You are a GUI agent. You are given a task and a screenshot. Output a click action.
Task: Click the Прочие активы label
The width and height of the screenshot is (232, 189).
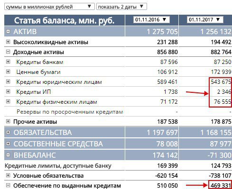pos(35,122)
